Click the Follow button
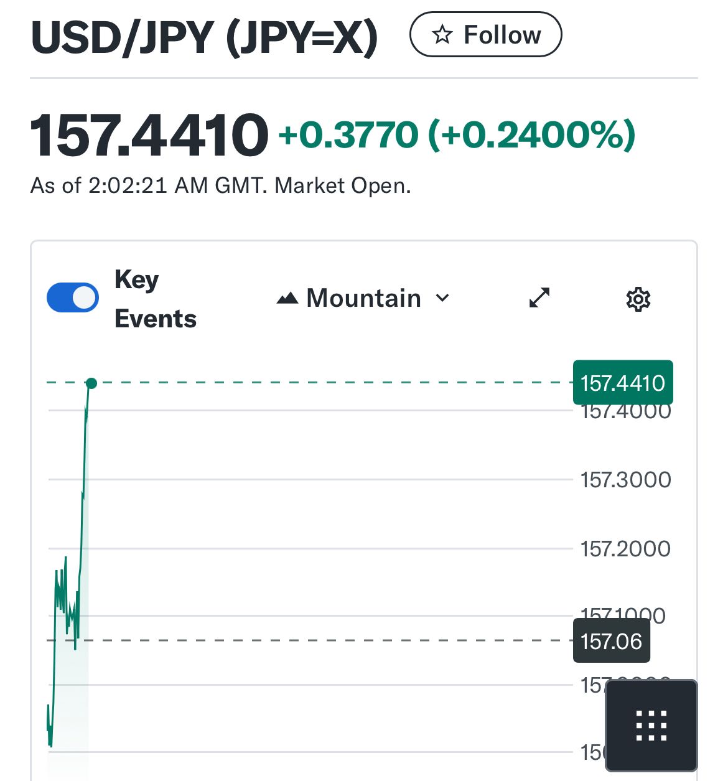 tap(485, 35)
